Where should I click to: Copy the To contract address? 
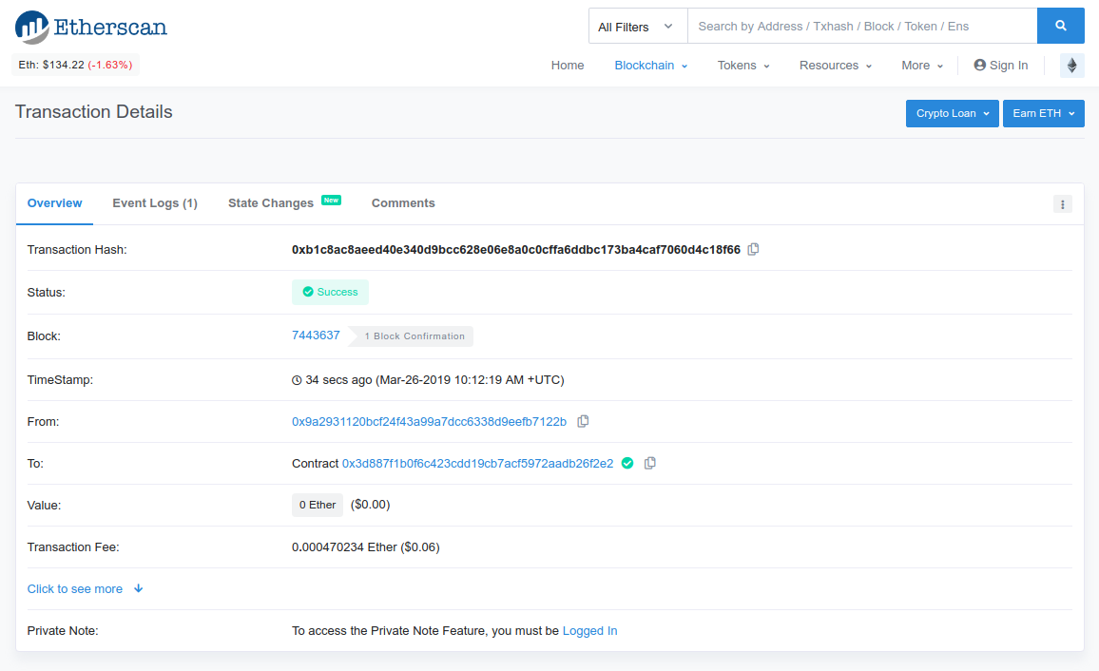pos(650,464)
